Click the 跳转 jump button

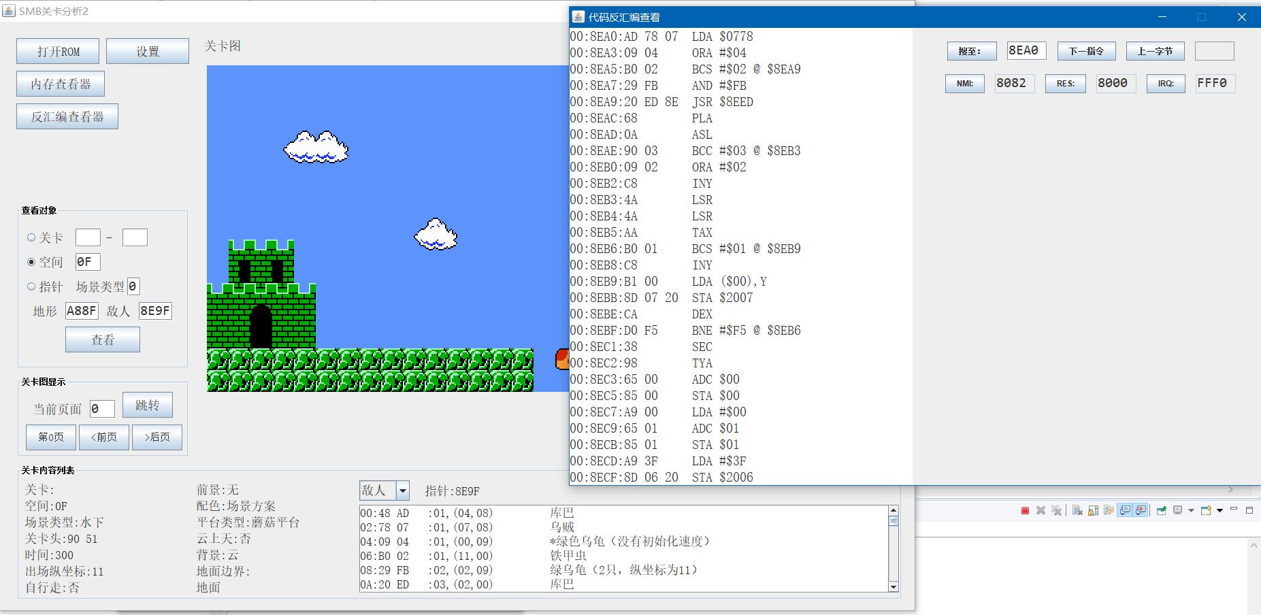[x=148, y=405]
